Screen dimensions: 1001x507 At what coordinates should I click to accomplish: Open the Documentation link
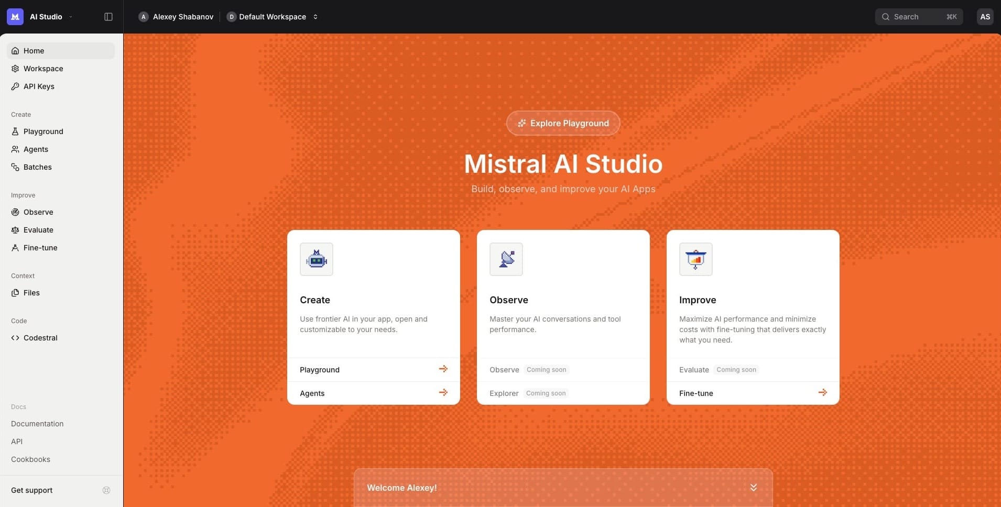(x=37, y=424)
